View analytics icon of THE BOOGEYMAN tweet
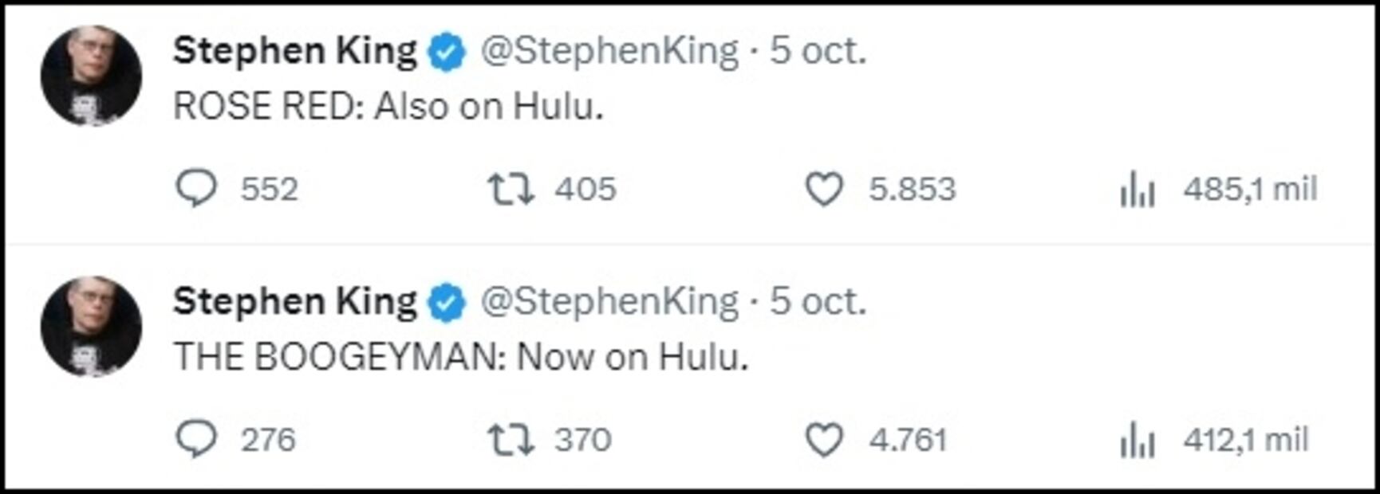Screen dimensions: 1380x494 (x=1137, y=441)
